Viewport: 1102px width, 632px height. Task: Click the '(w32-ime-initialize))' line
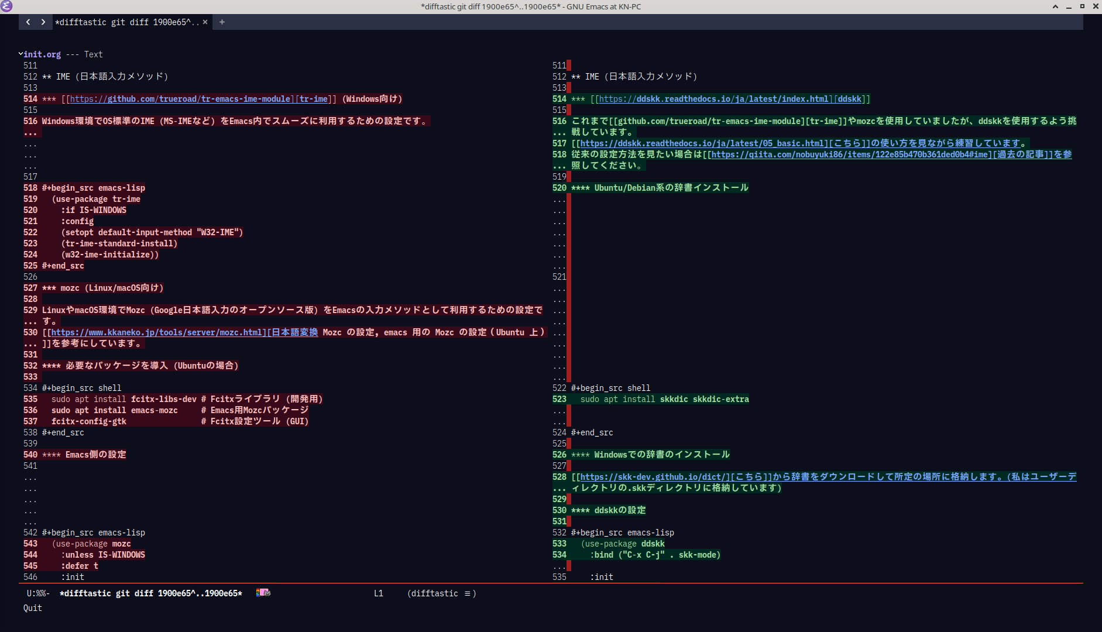point(110,255)
